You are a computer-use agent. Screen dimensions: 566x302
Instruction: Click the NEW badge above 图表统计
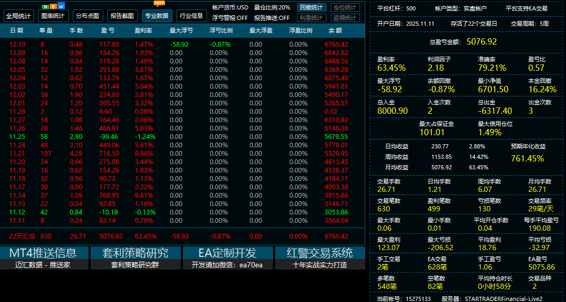tap(53, 6)
